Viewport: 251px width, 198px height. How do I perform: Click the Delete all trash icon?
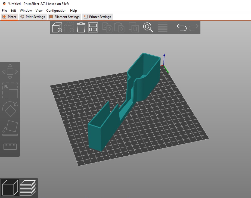pos(81,27)
